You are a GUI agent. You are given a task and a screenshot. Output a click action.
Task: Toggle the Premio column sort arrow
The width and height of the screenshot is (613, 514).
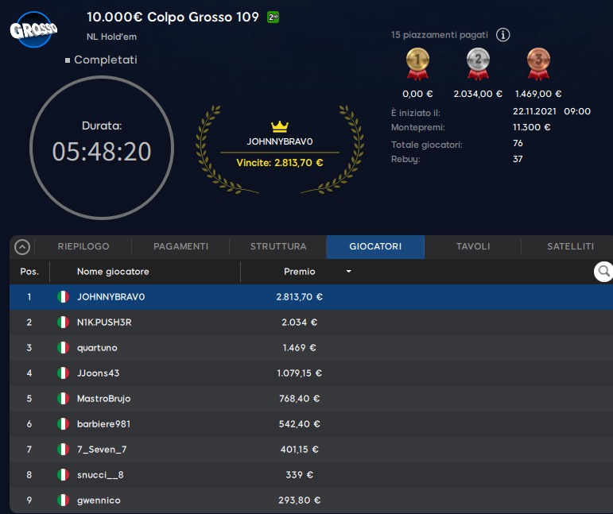click(349, 271)
